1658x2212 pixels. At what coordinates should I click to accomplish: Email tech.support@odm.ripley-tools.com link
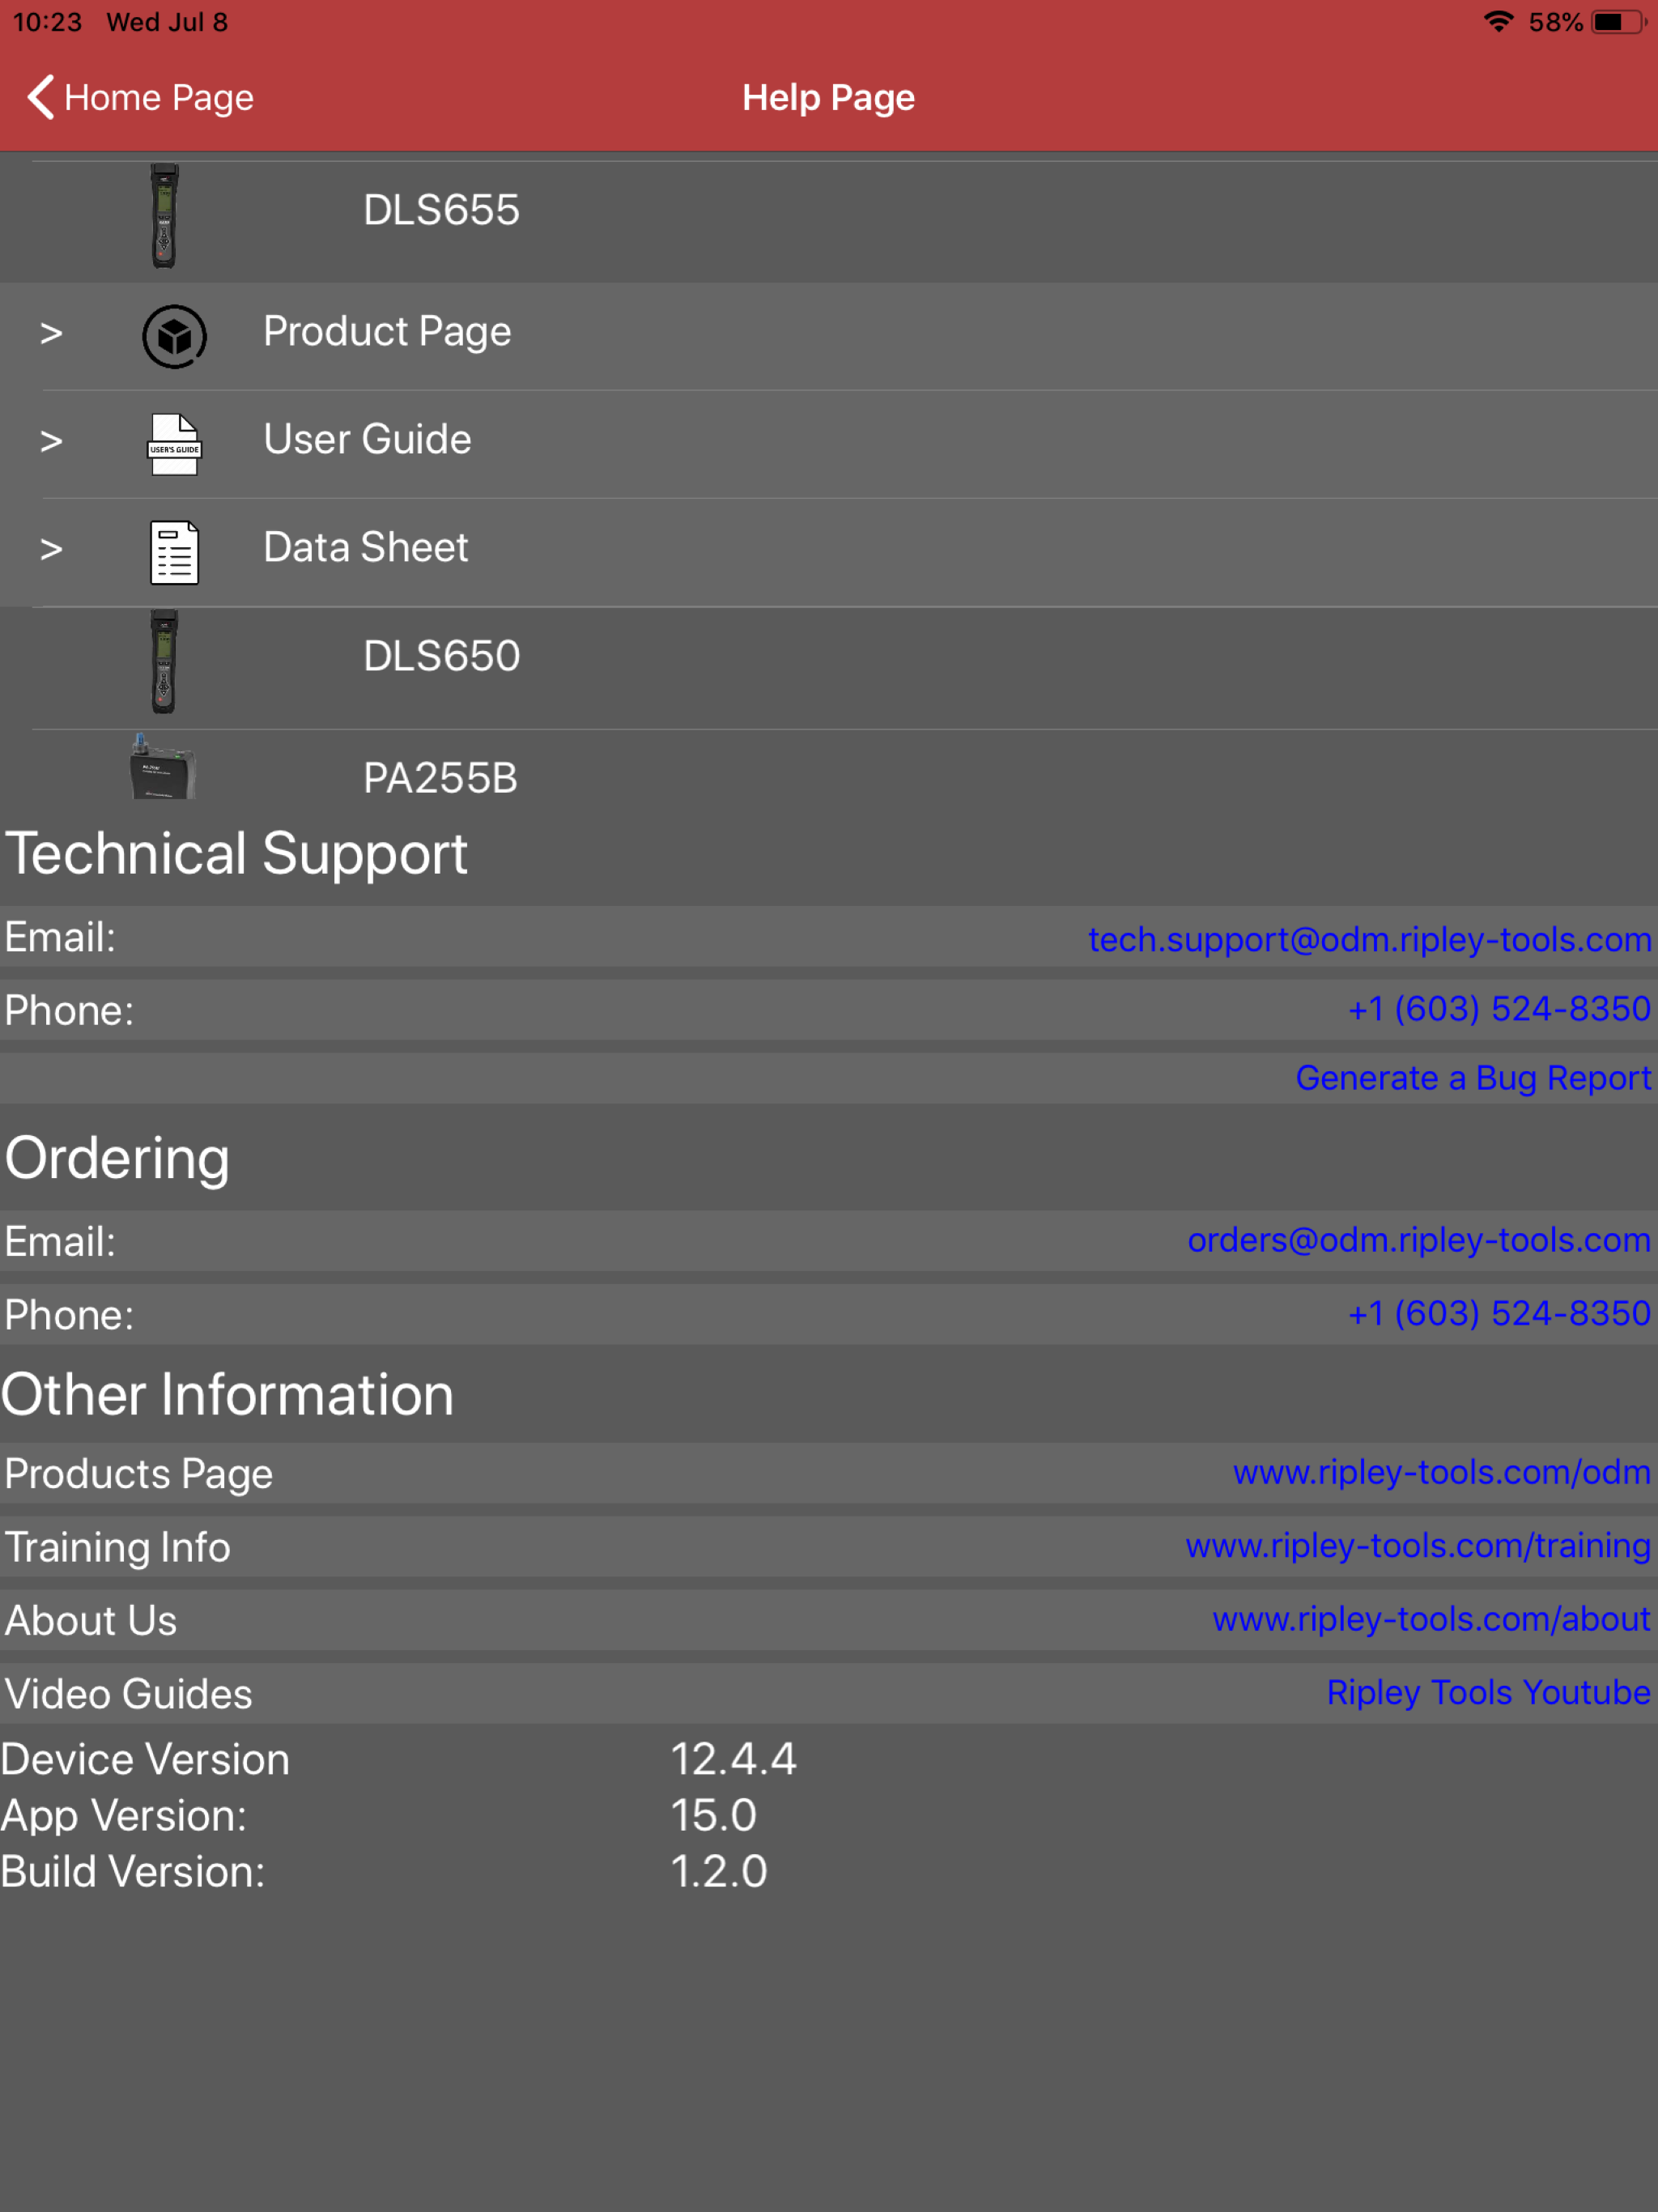(1369, 939)
